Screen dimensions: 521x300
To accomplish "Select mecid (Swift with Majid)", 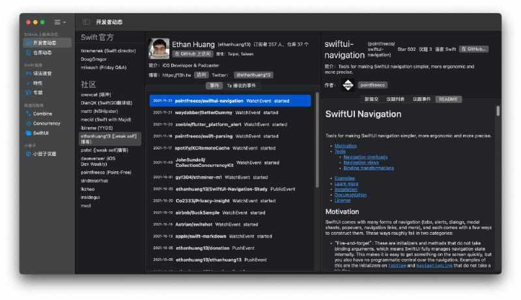I will pyautogui.click(x=106, y=120).
